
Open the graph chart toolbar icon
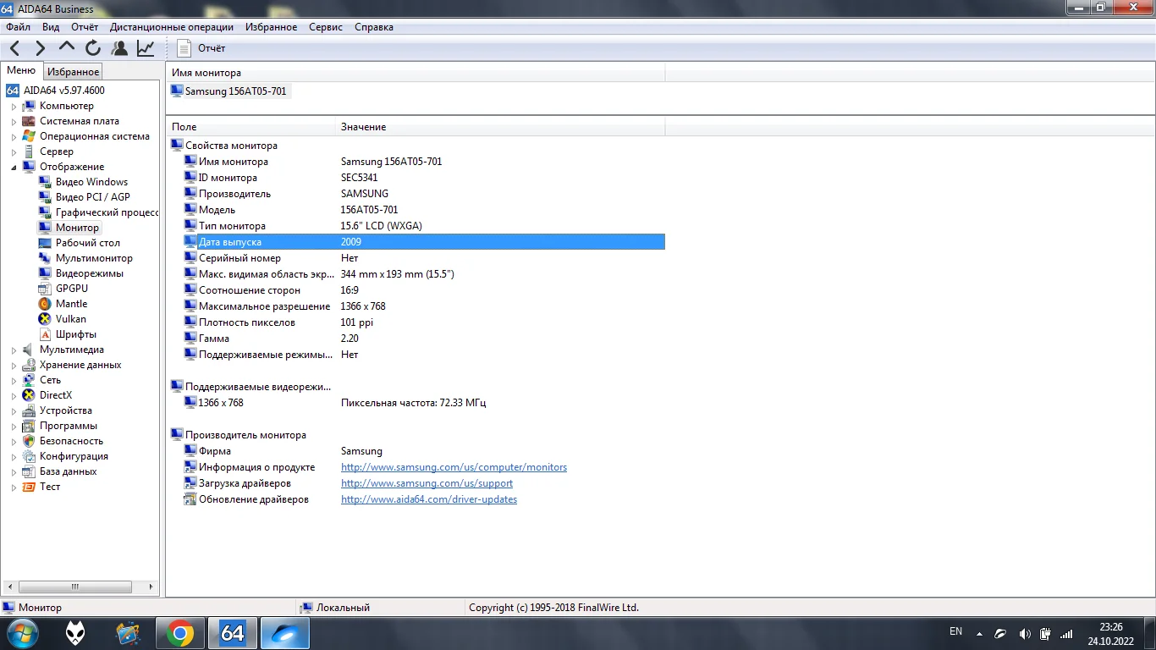coord(146,48)
